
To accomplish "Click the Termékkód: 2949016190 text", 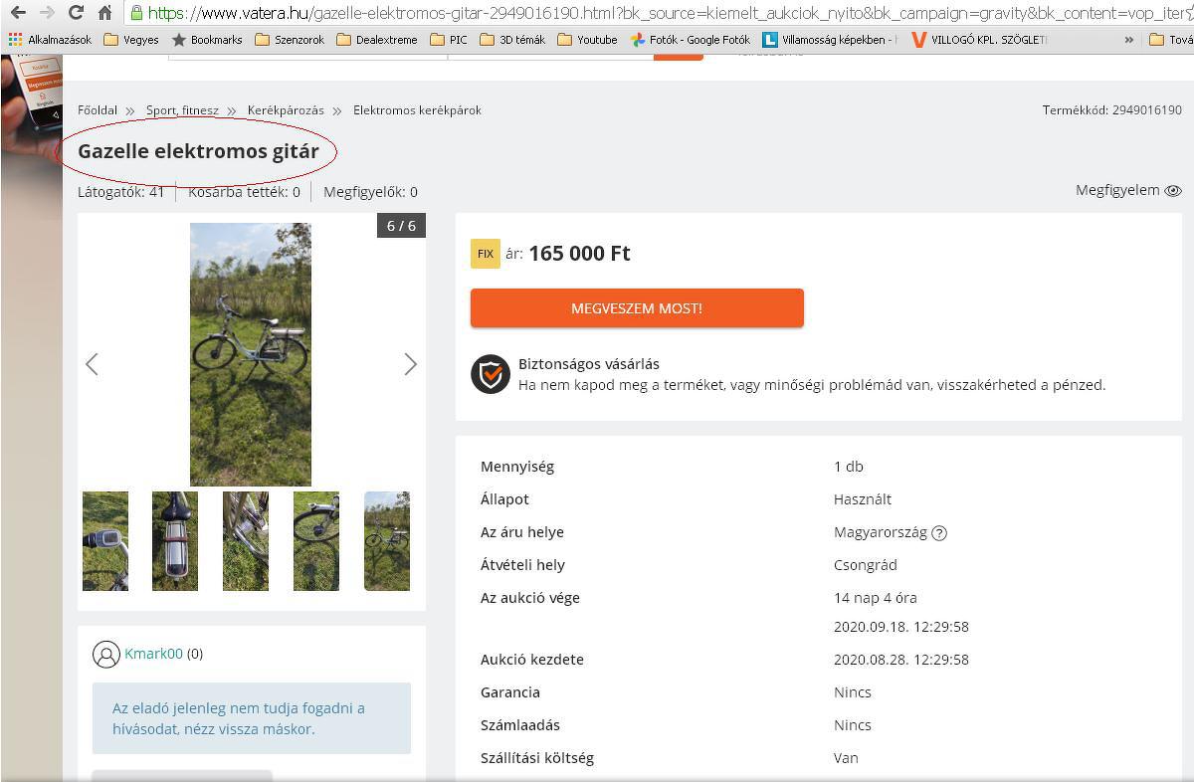I will pos(1112,110).
